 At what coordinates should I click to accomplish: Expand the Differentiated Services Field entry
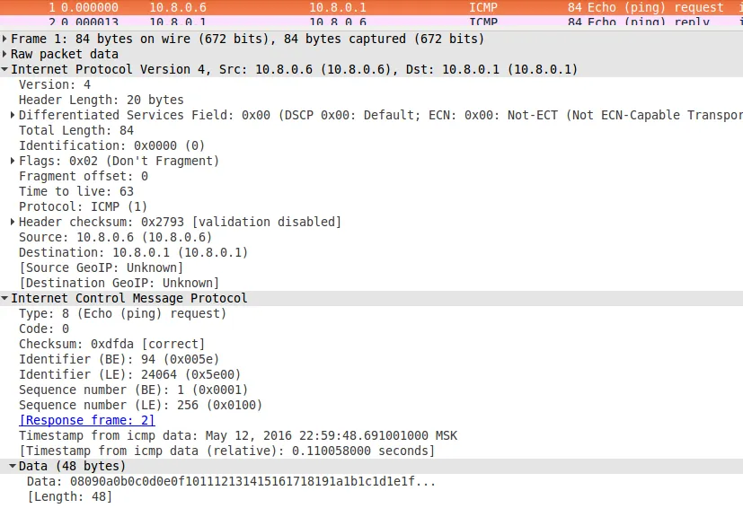tap(13, 115)
